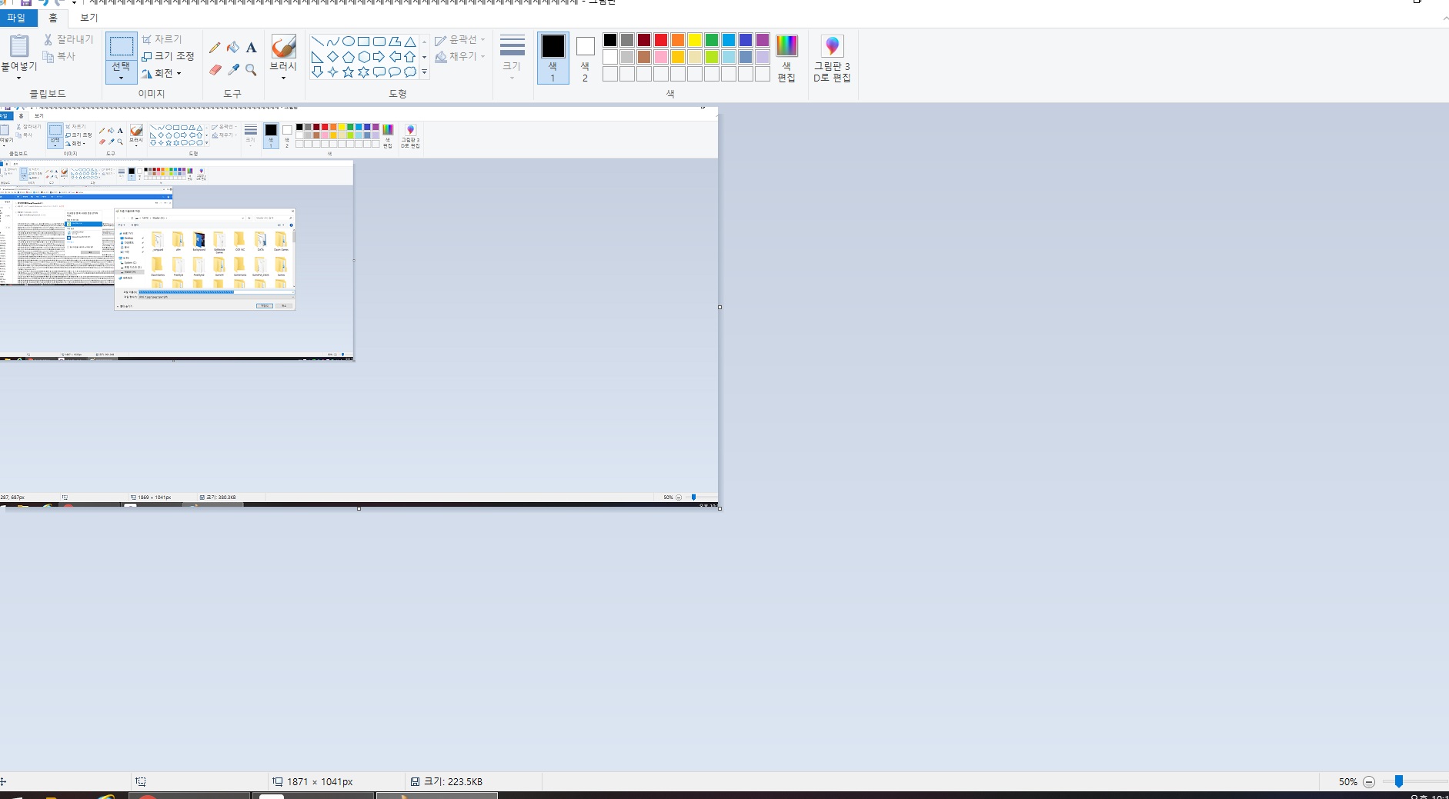Click the pasted screenshot on the canvas
Viewport: 1449px width, 799px height.
pyautogui.click(x=359, y=308)
